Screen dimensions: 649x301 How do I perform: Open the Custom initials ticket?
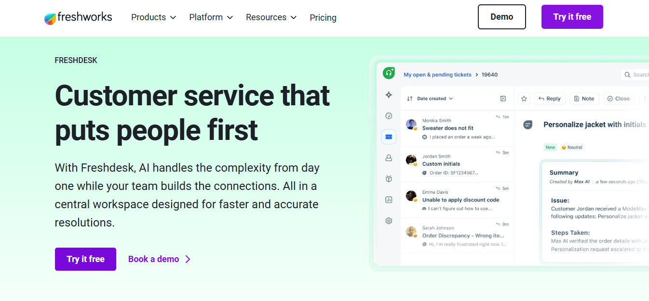pos(441,164)
